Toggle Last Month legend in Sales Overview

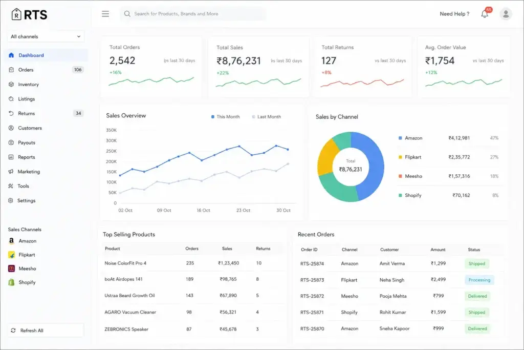pyautogui.click(x=266, y=117)
